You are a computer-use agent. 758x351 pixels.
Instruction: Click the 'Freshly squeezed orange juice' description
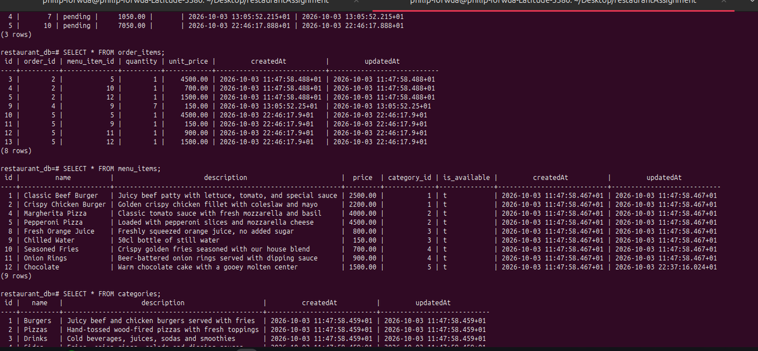(x=206, y=231)
